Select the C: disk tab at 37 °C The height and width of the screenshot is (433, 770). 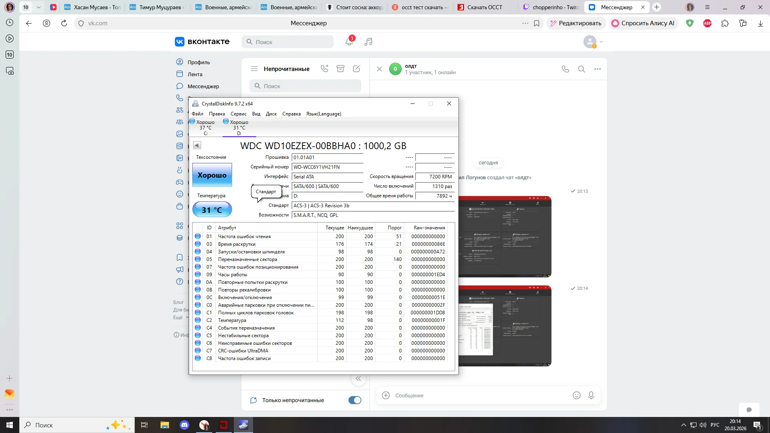pos(205,127)
